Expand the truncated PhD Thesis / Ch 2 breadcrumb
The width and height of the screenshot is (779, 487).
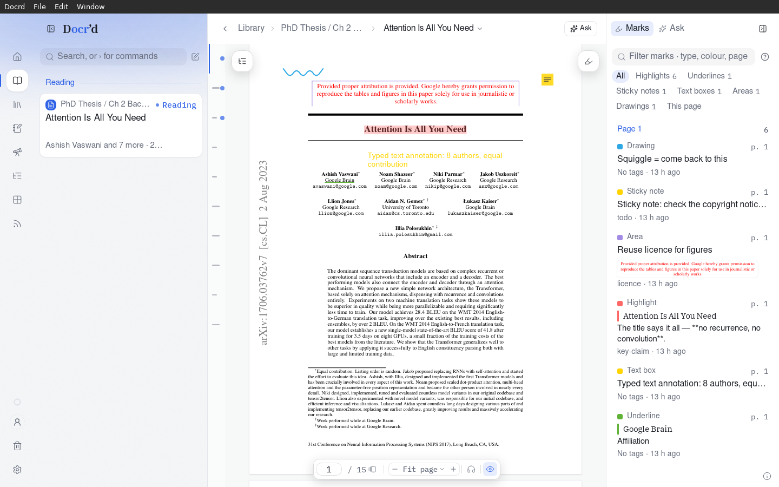(321, 28)
